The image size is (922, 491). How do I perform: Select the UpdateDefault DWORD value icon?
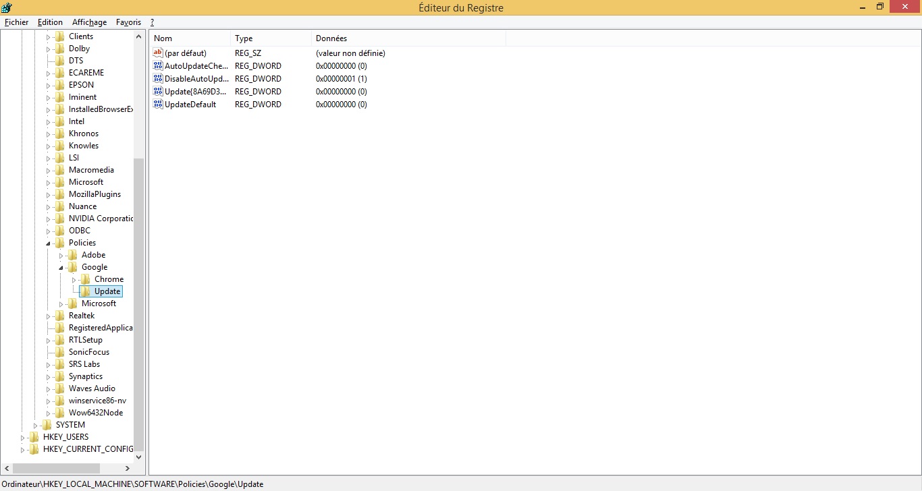click(158, 104)
